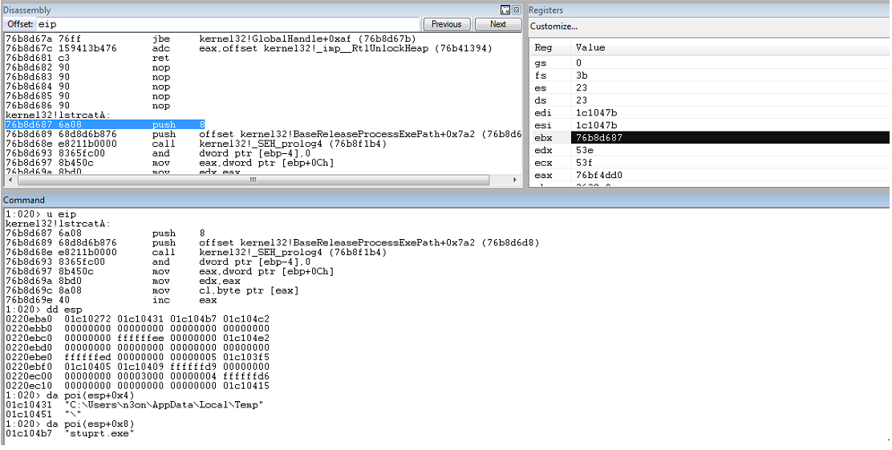Select the 01c10451 backslash string line

(x=44, y=415)
